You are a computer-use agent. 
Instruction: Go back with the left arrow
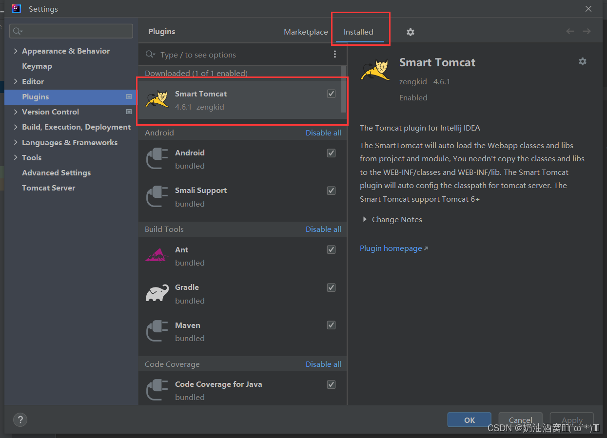pyautogui.click(x=570, y=31)
